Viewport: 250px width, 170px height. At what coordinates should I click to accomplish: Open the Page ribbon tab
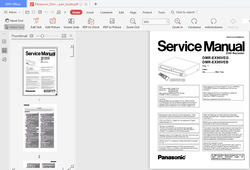pyautogui.click(x=133, y=12)
